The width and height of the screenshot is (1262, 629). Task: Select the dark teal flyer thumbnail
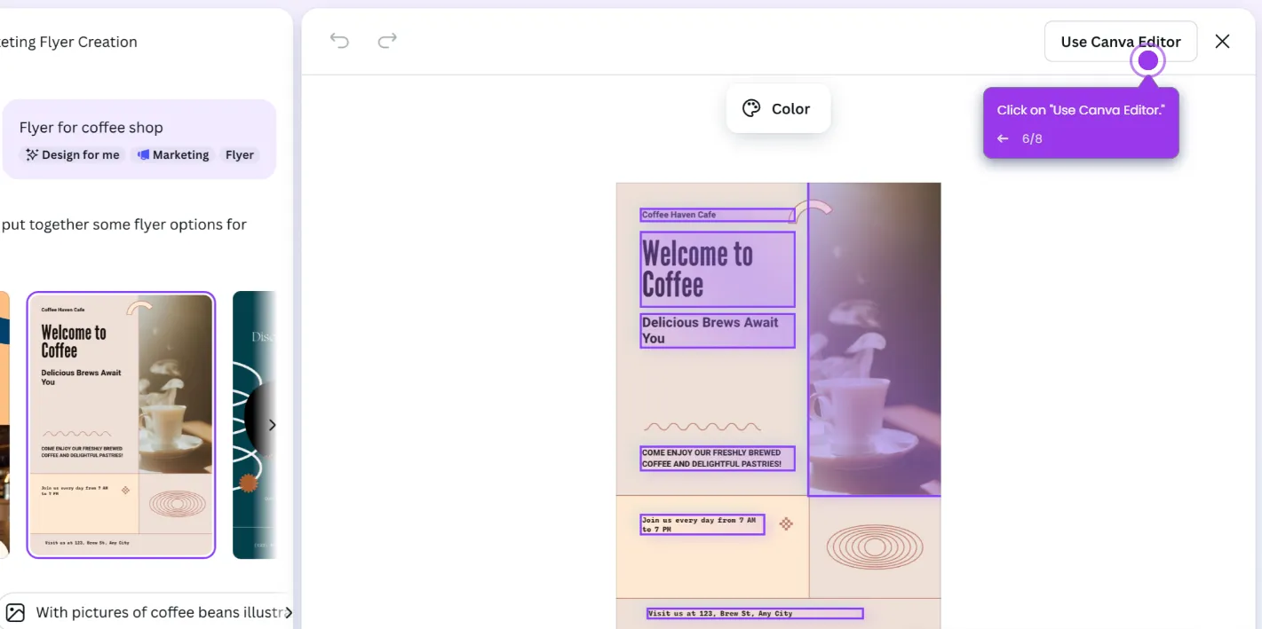[254, 425]
